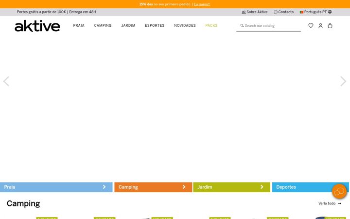Open the wishlist heart icon
The width and height of the screenshot is (350, 219).
[x=311, y=26]
